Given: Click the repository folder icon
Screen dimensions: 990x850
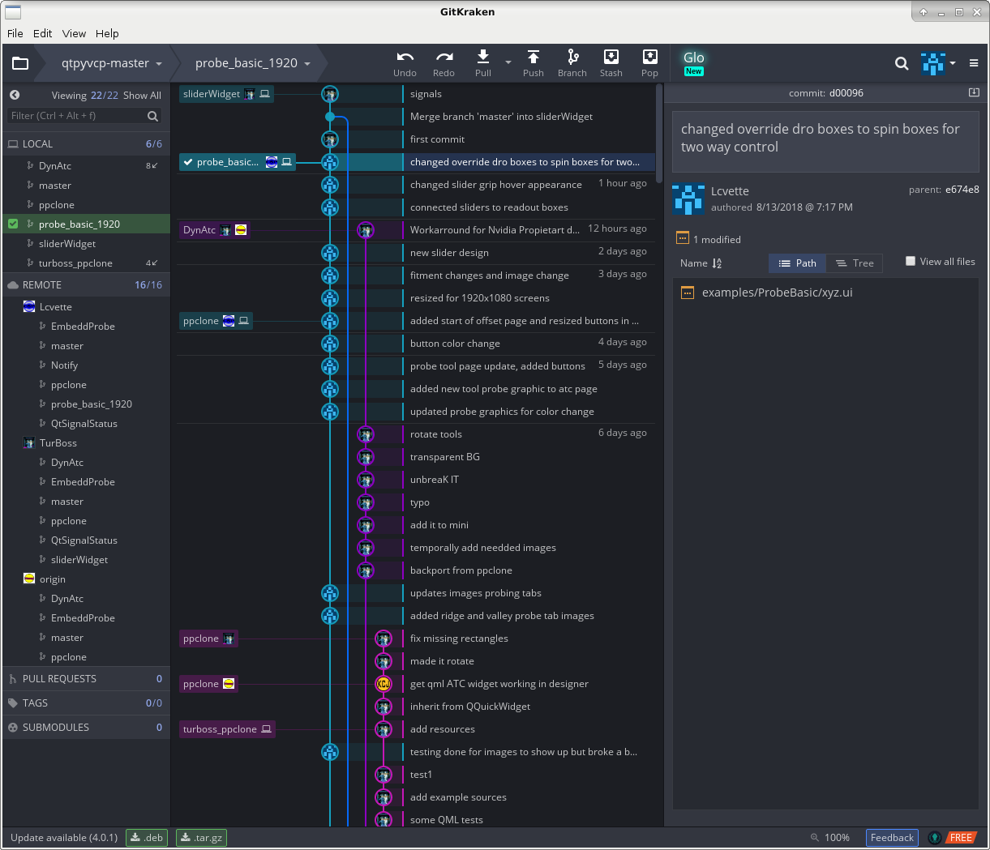Looking at the screenshot, I should [20, 63].
